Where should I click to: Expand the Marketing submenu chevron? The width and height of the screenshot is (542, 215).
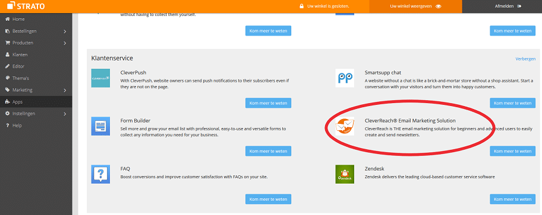click(x=65, y=90)
